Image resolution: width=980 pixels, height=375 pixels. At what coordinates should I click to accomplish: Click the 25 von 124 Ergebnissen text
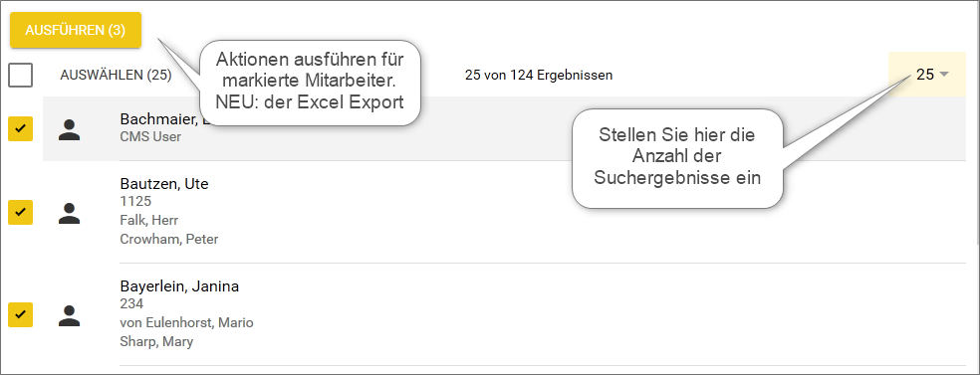coord(539,76)
